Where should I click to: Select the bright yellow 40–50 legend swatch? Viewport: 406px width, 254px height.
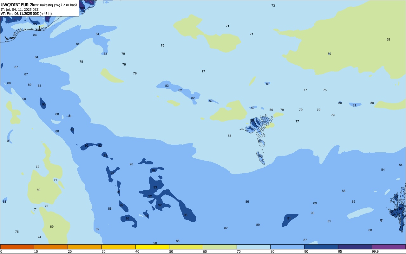tap(152, 247)
